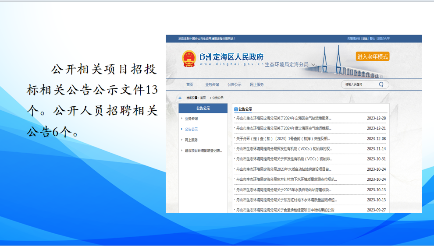Click the 无障碍浏览 accessibility link
Image resolution: width=434 pixels, height=246 pixels.
354,39
